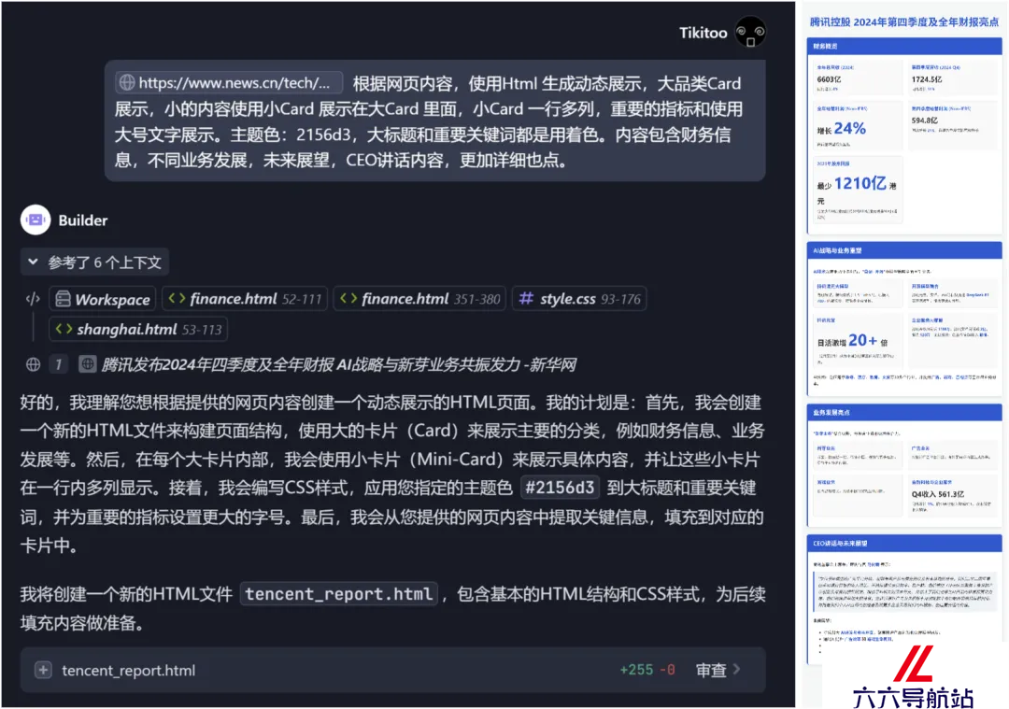This screenshot has height=709, width=1009.
Task: Click the '6603亿' card in the preview
Action: (857, 78)
